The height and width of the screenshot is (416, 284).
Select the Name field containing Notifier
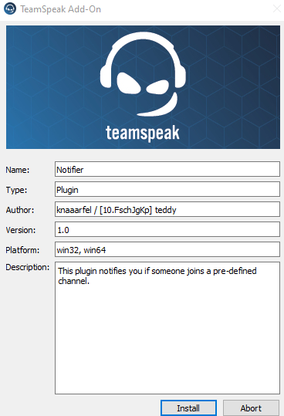pyautogui.click(x=167, y=169)
